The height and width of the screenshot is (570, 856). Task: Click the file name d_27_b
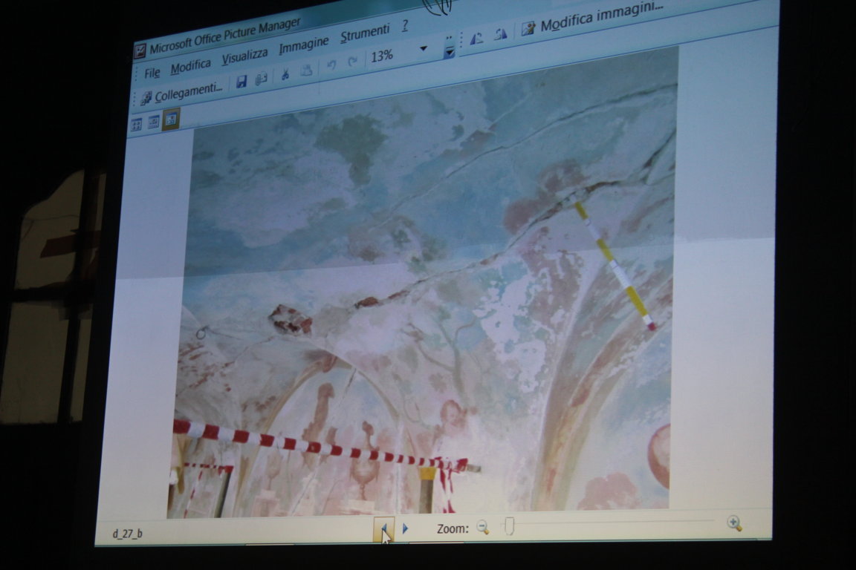coord(127,534)
